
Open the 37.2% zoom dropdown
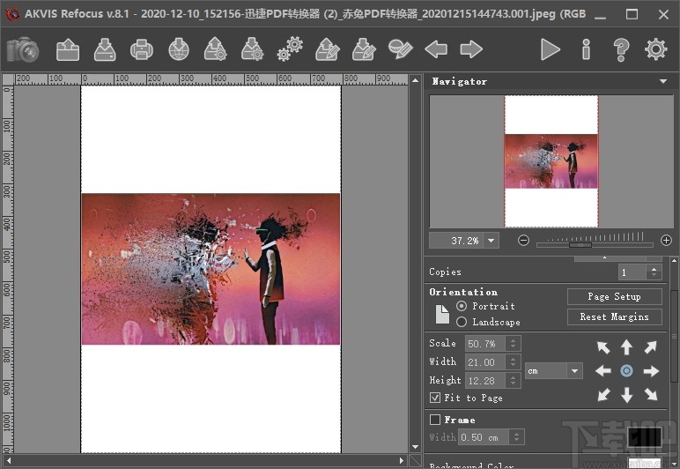[x=491, y=241]
